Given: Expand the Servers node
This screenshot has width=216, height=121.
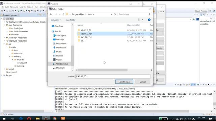Looking at the screenshot, I should pos(2,75).
